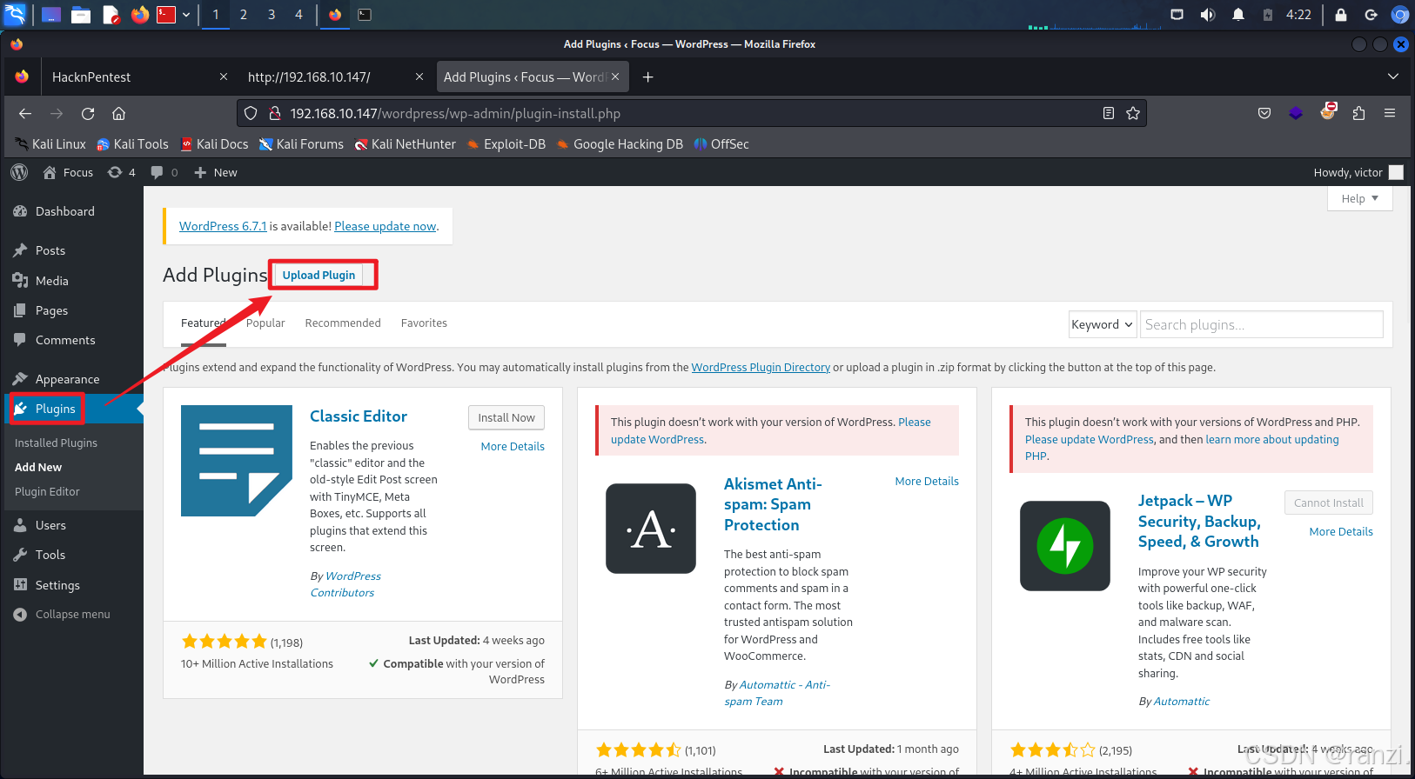Image resolution: width=1415 pixels, height=779 pixels.
Task: Collapse the admin sidebar menu
Action: pyautogui.click(x=72, y=614)
